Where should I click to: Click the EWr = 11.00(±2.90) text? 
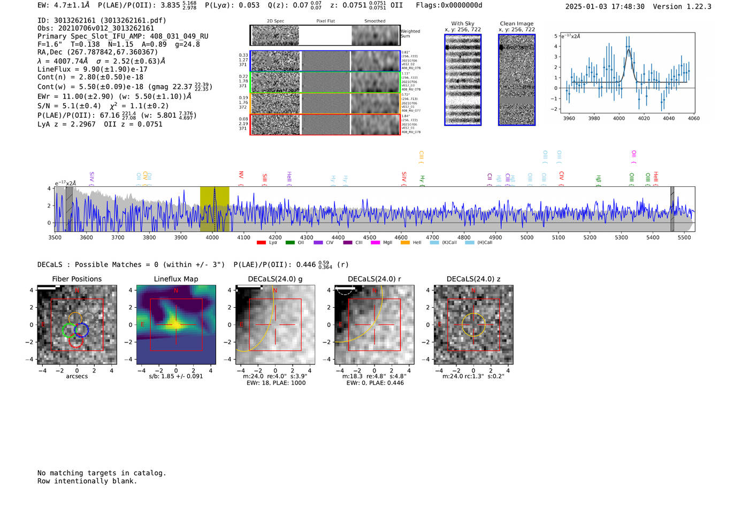(75, 96)
